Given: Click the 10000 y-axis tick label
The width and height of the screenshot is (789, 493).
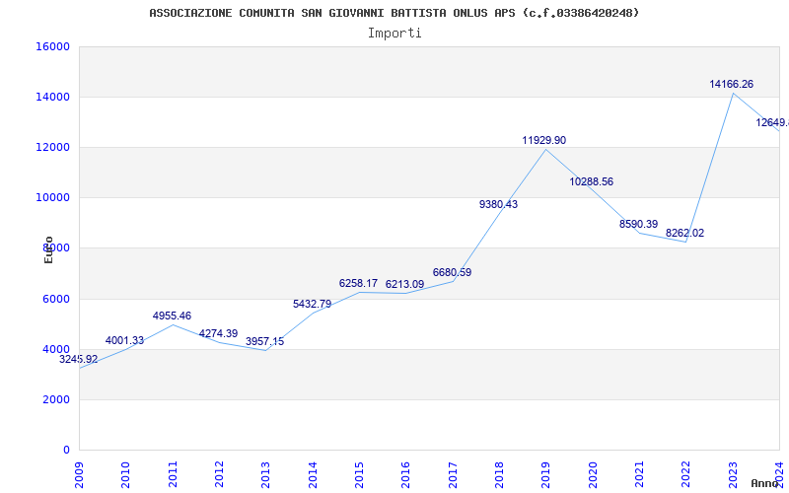Looking at the screenshot, I should coord(52,198).
